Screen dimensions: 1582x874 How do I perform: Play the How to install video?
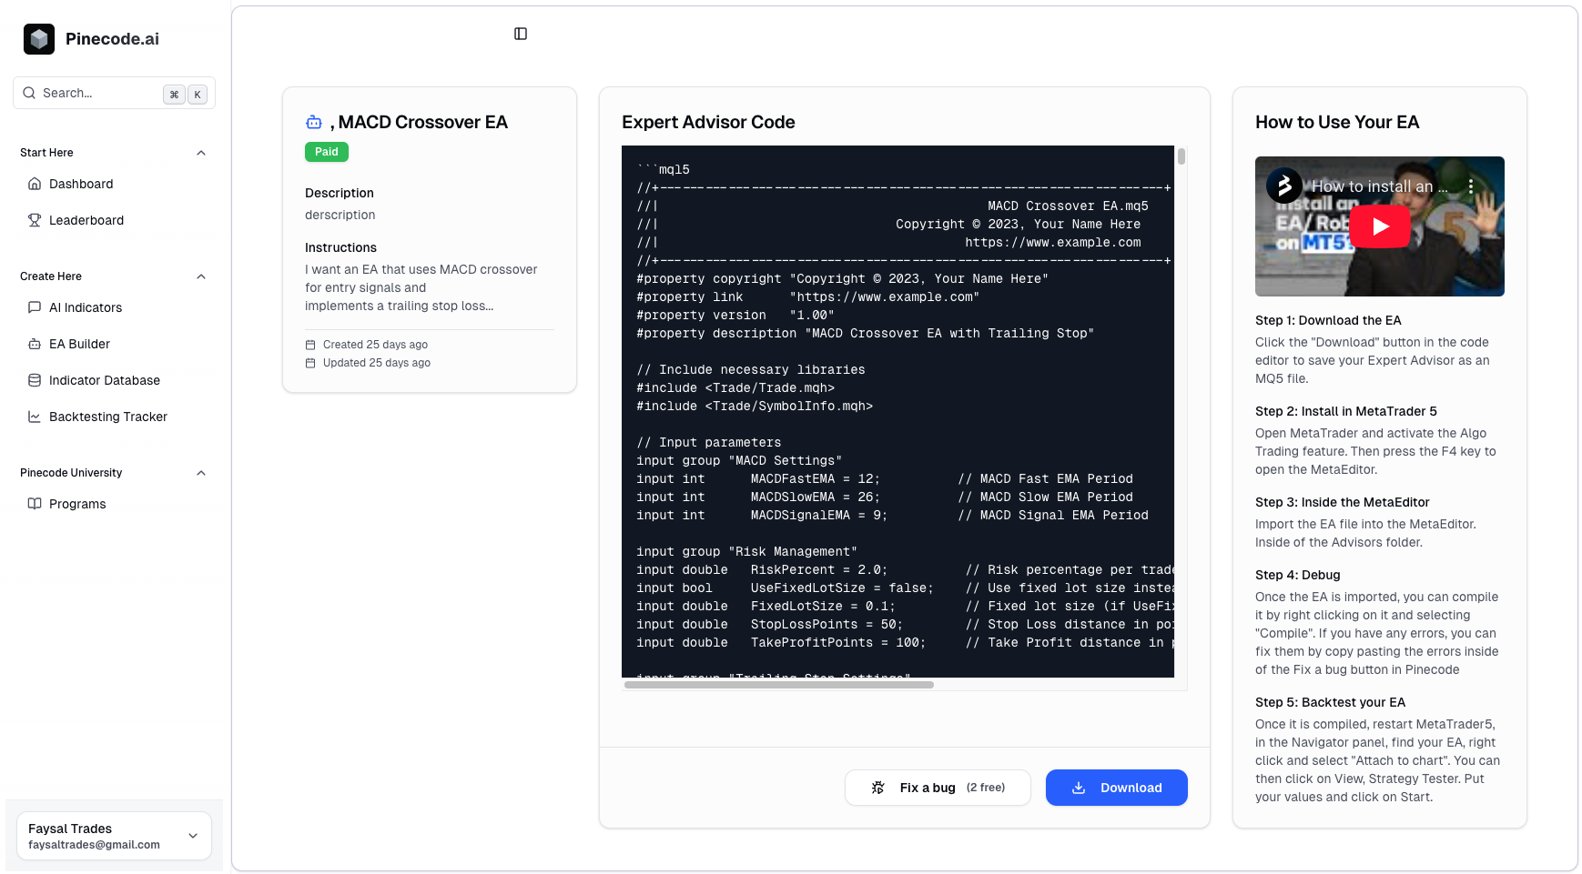(1380, 226)
